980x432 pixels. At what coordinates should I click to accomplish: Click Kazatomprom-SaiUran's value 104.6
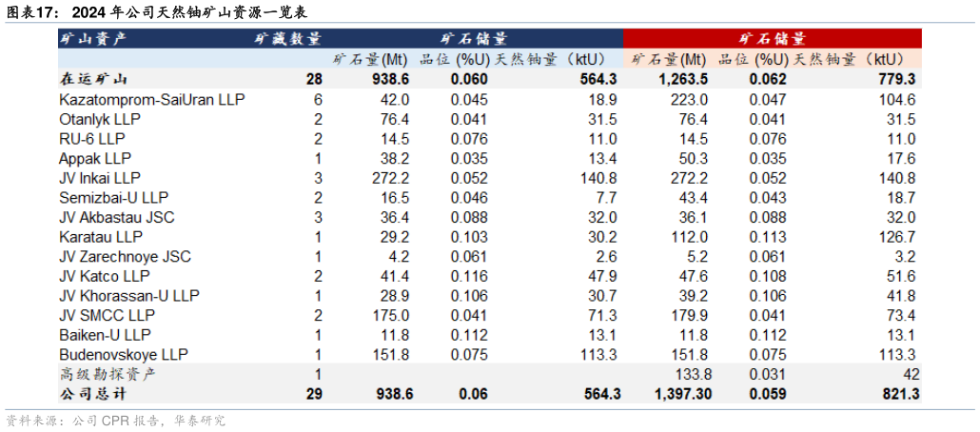(x=897, y=99)
